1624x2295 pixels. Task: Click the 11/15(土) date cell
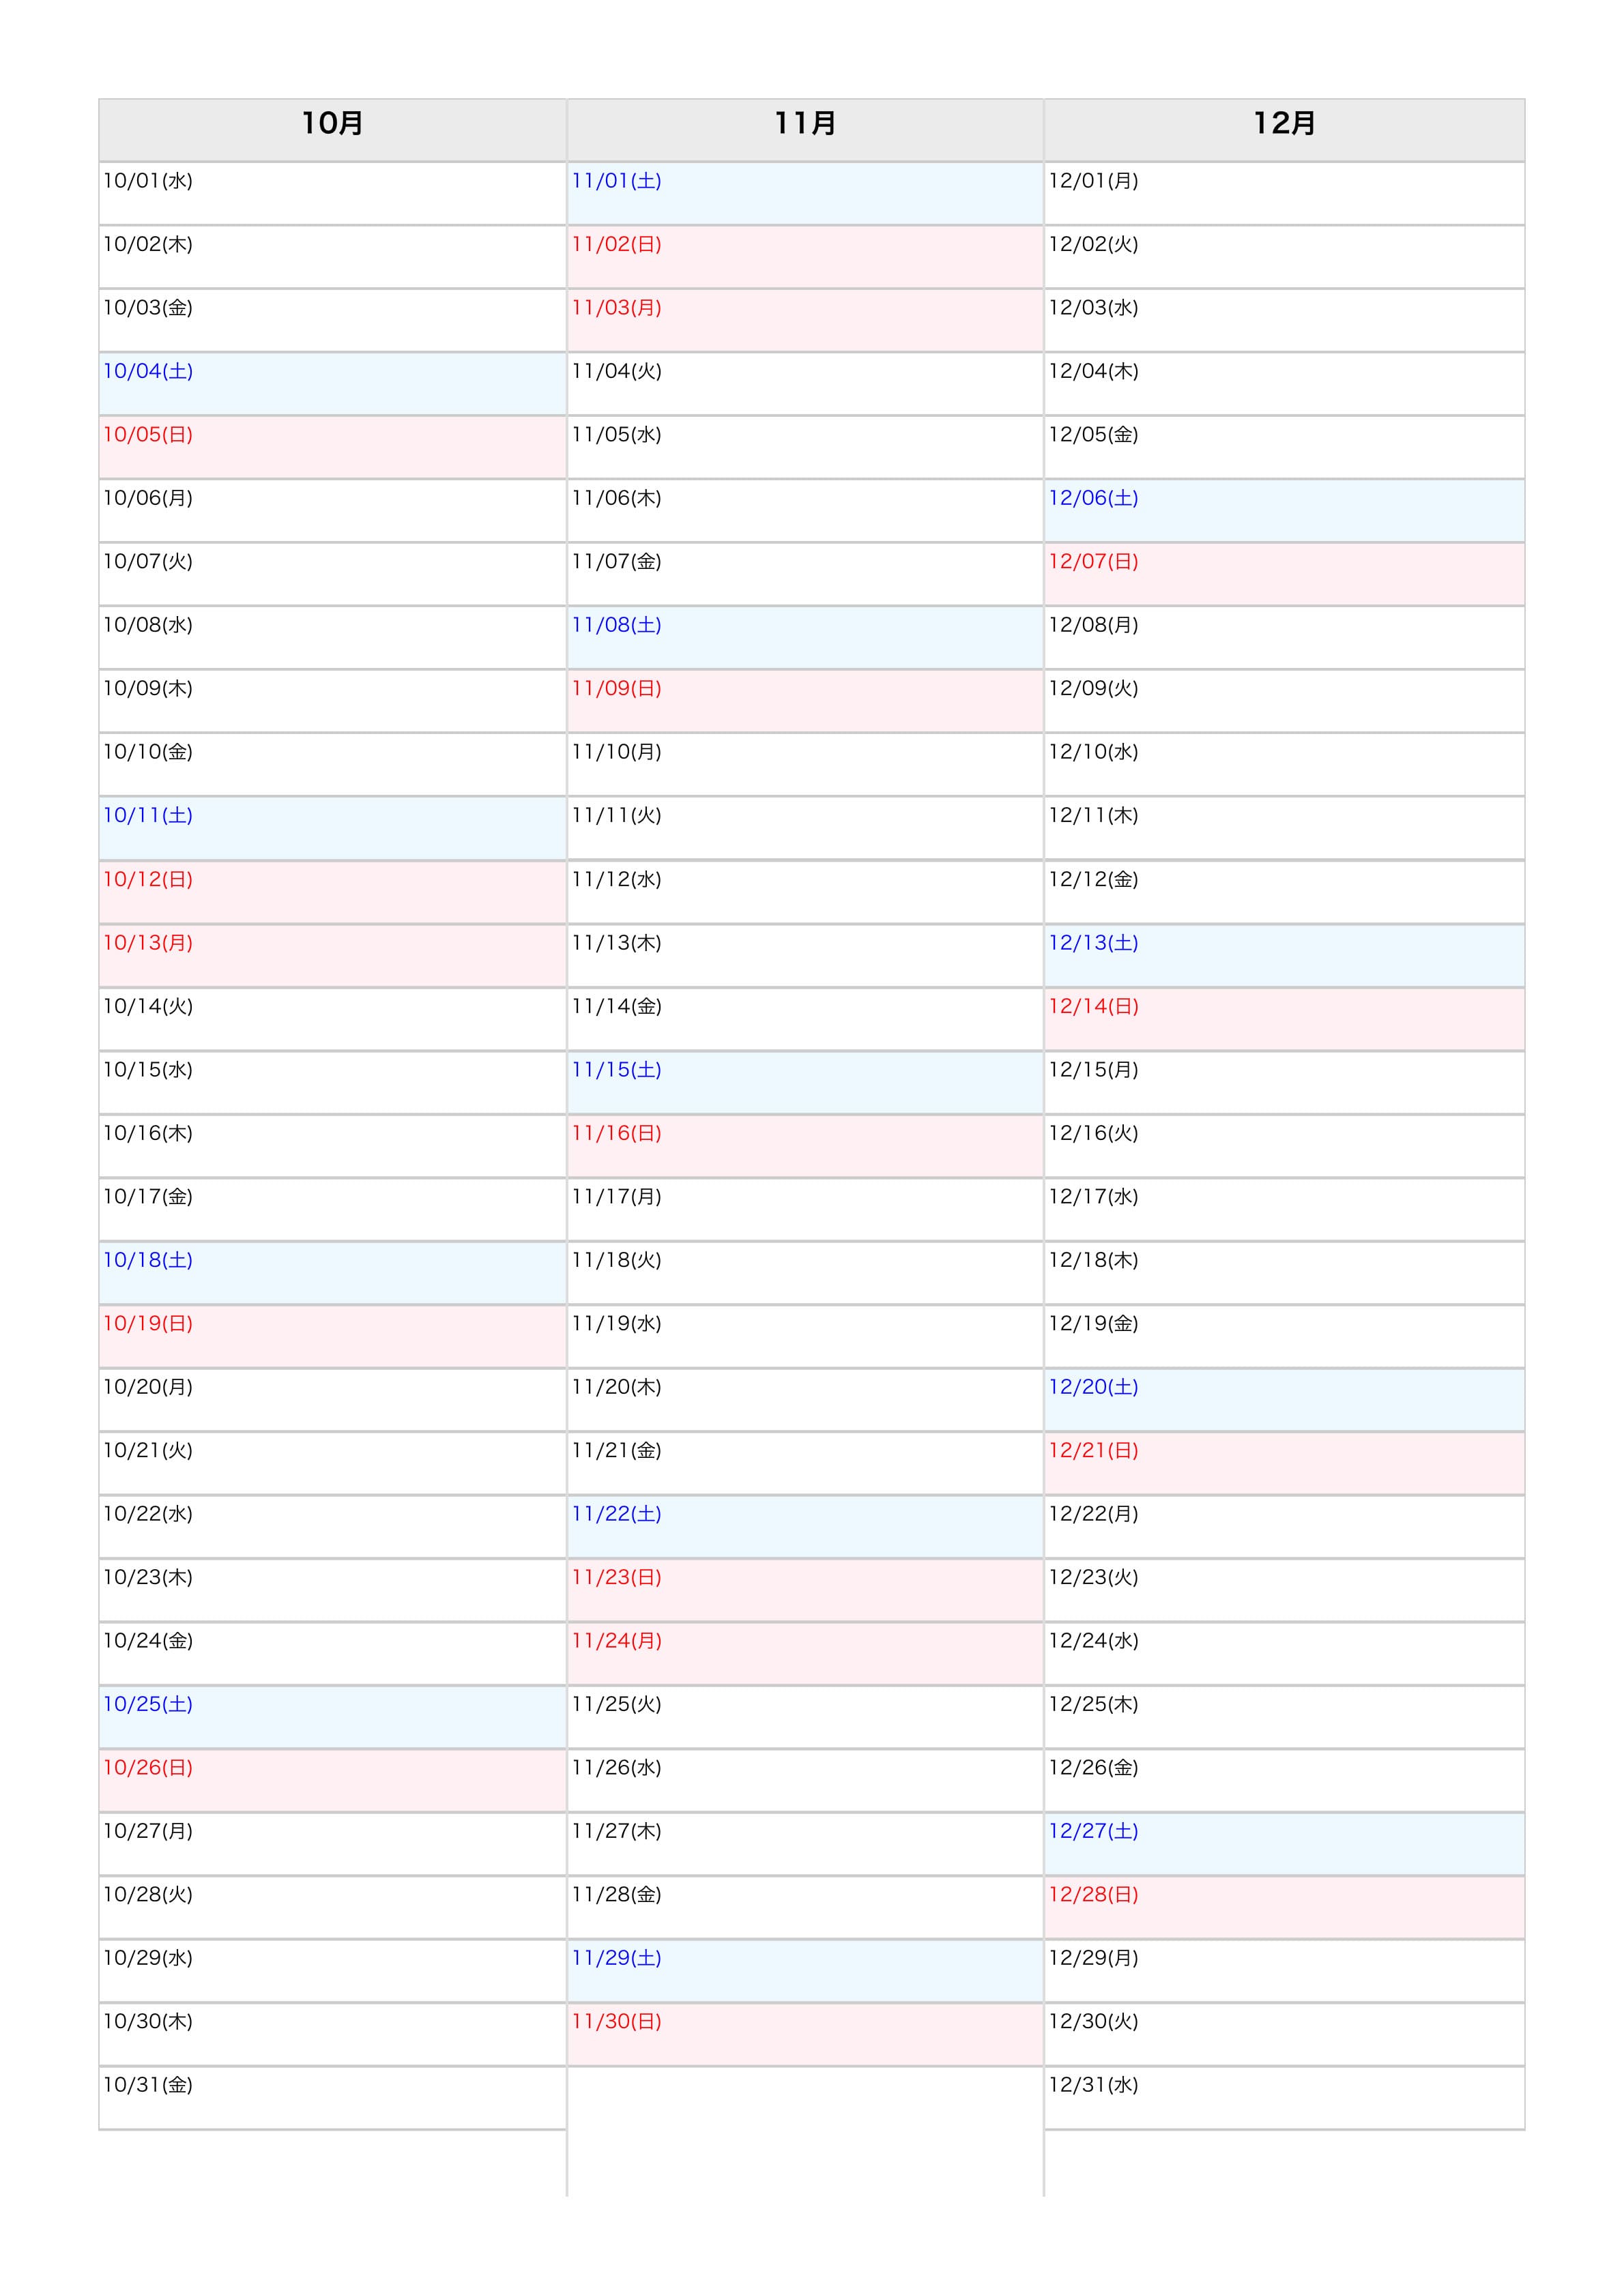(x=805, y=1083)
